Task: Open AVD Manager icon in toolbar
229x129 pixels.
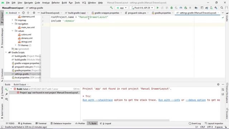Action: pyautogui.click(x=211, y=8)
